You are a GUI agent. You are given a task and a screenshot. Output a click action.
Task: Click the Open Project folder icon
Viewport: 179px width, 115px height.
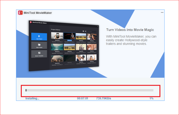click(x=39, y=44)
